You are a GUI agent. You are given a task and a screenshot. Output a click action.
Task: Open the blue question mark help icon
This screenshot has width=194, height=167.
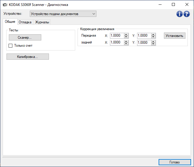coord(187,14)
